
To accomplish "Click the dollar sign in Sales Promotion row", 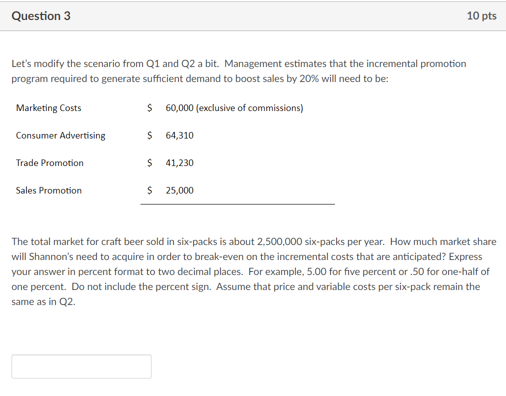I will coord(149,190).
